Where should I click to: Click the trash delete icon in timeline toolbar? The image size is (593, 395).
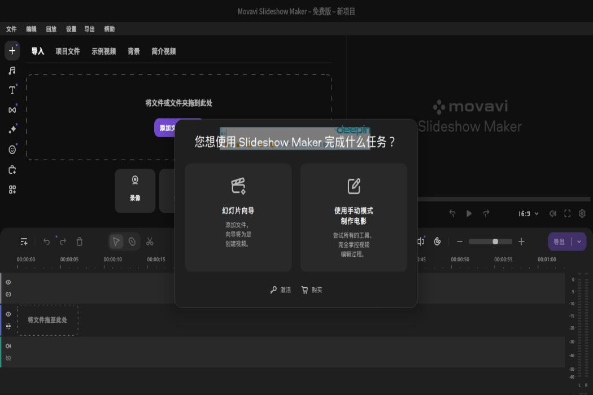coord(80,242)
